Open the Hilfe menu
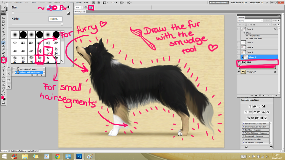 [86, 2]
